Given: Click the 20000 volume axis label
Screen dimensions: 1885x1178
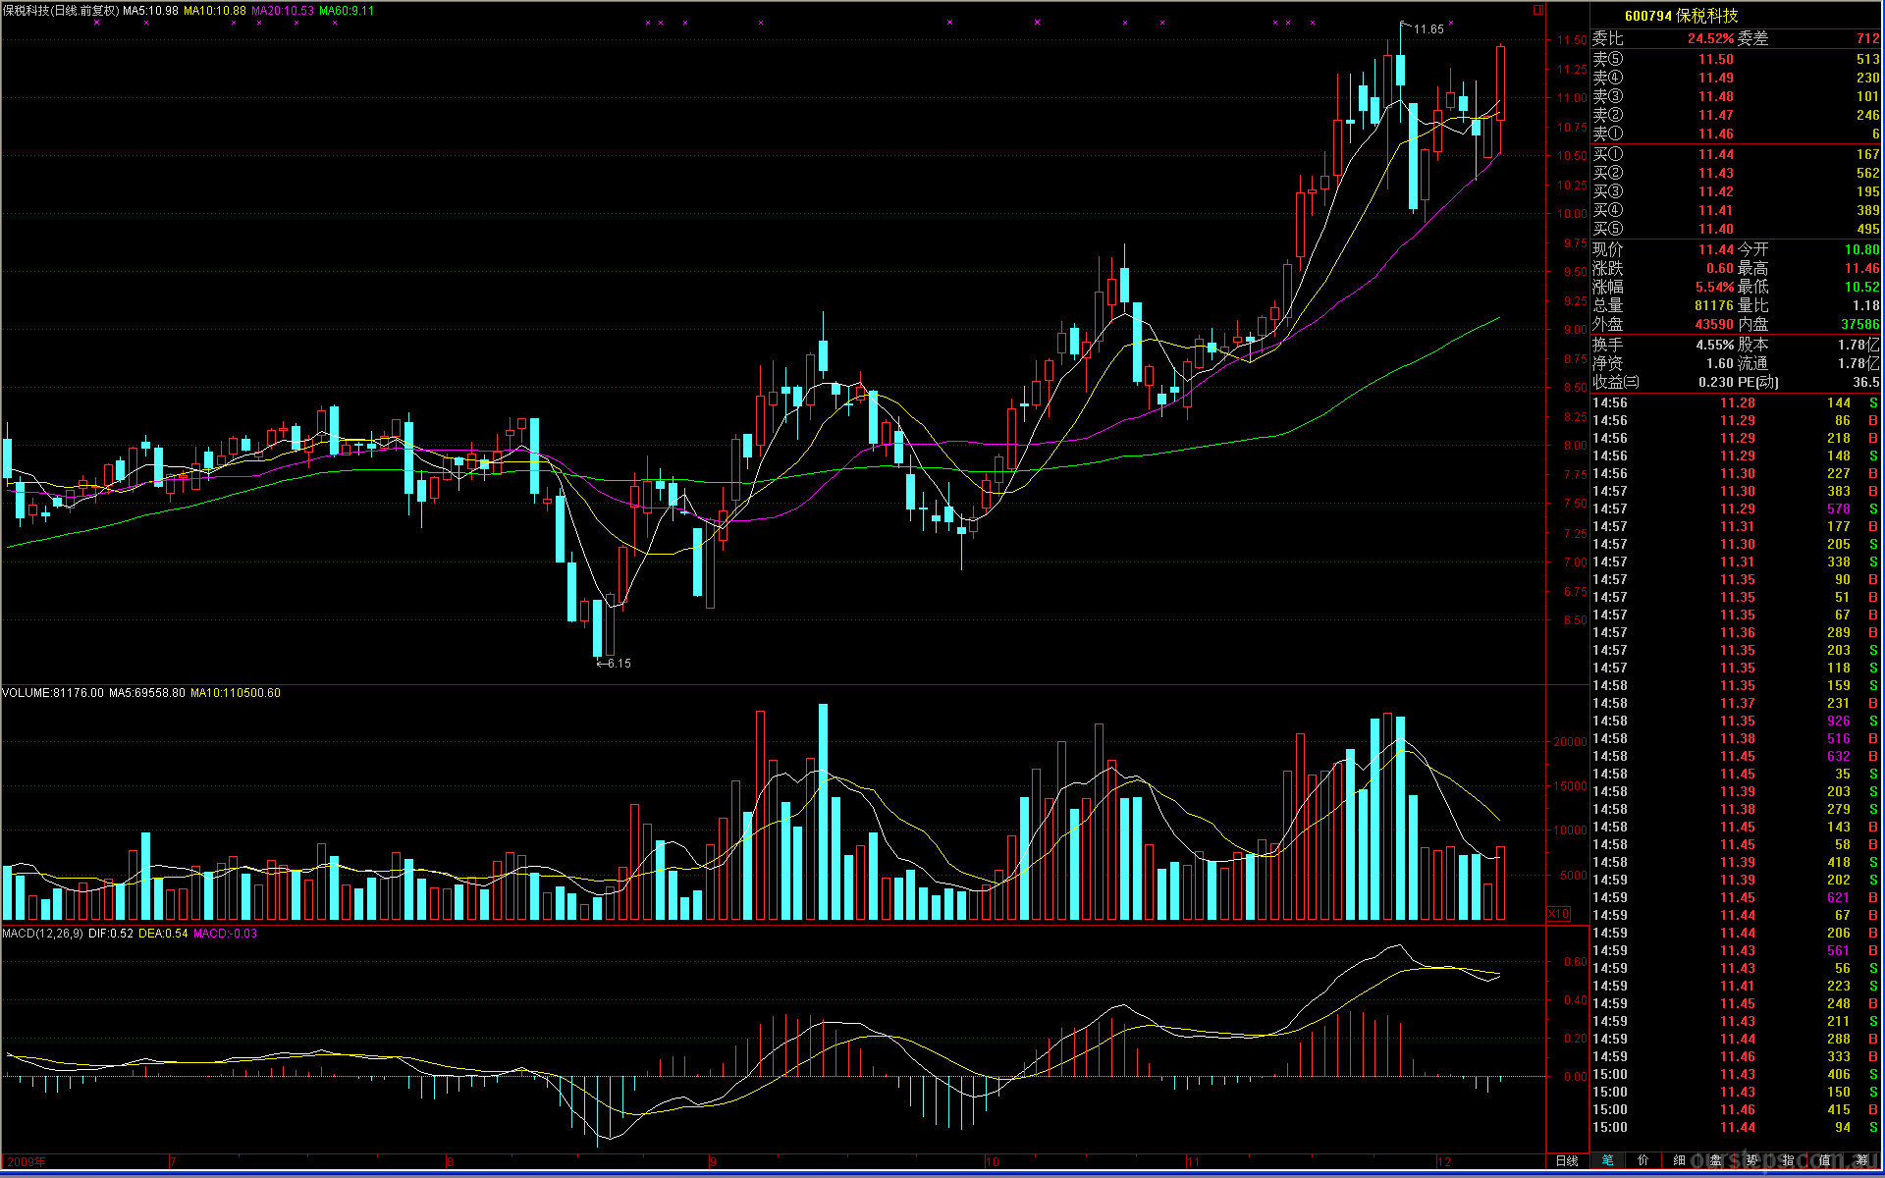Looking at the screenshot, I should [x=1569, y=742].
